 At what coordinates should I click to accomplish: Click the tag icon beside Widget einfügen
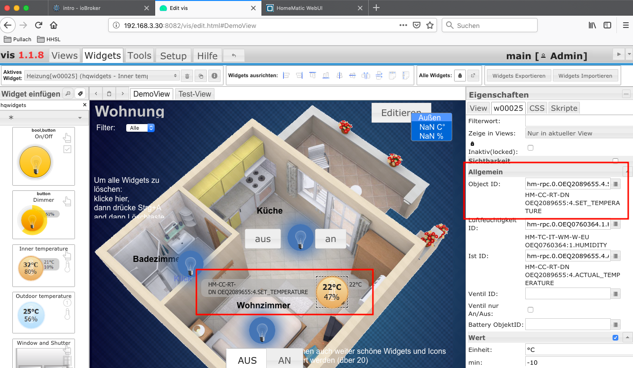coord(80,94)
